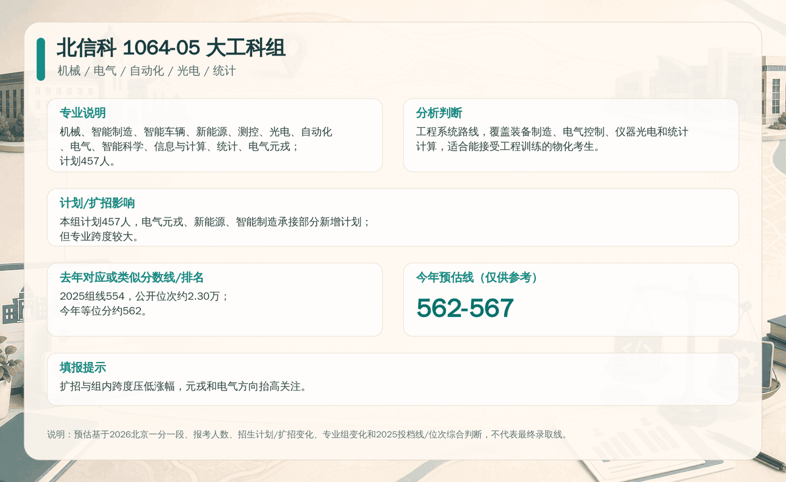
Task: Select the 填报提示 heading
Action: coord(83,368)
